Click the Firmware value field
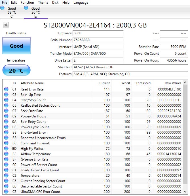The image size is (190, 196). point(98,33)
